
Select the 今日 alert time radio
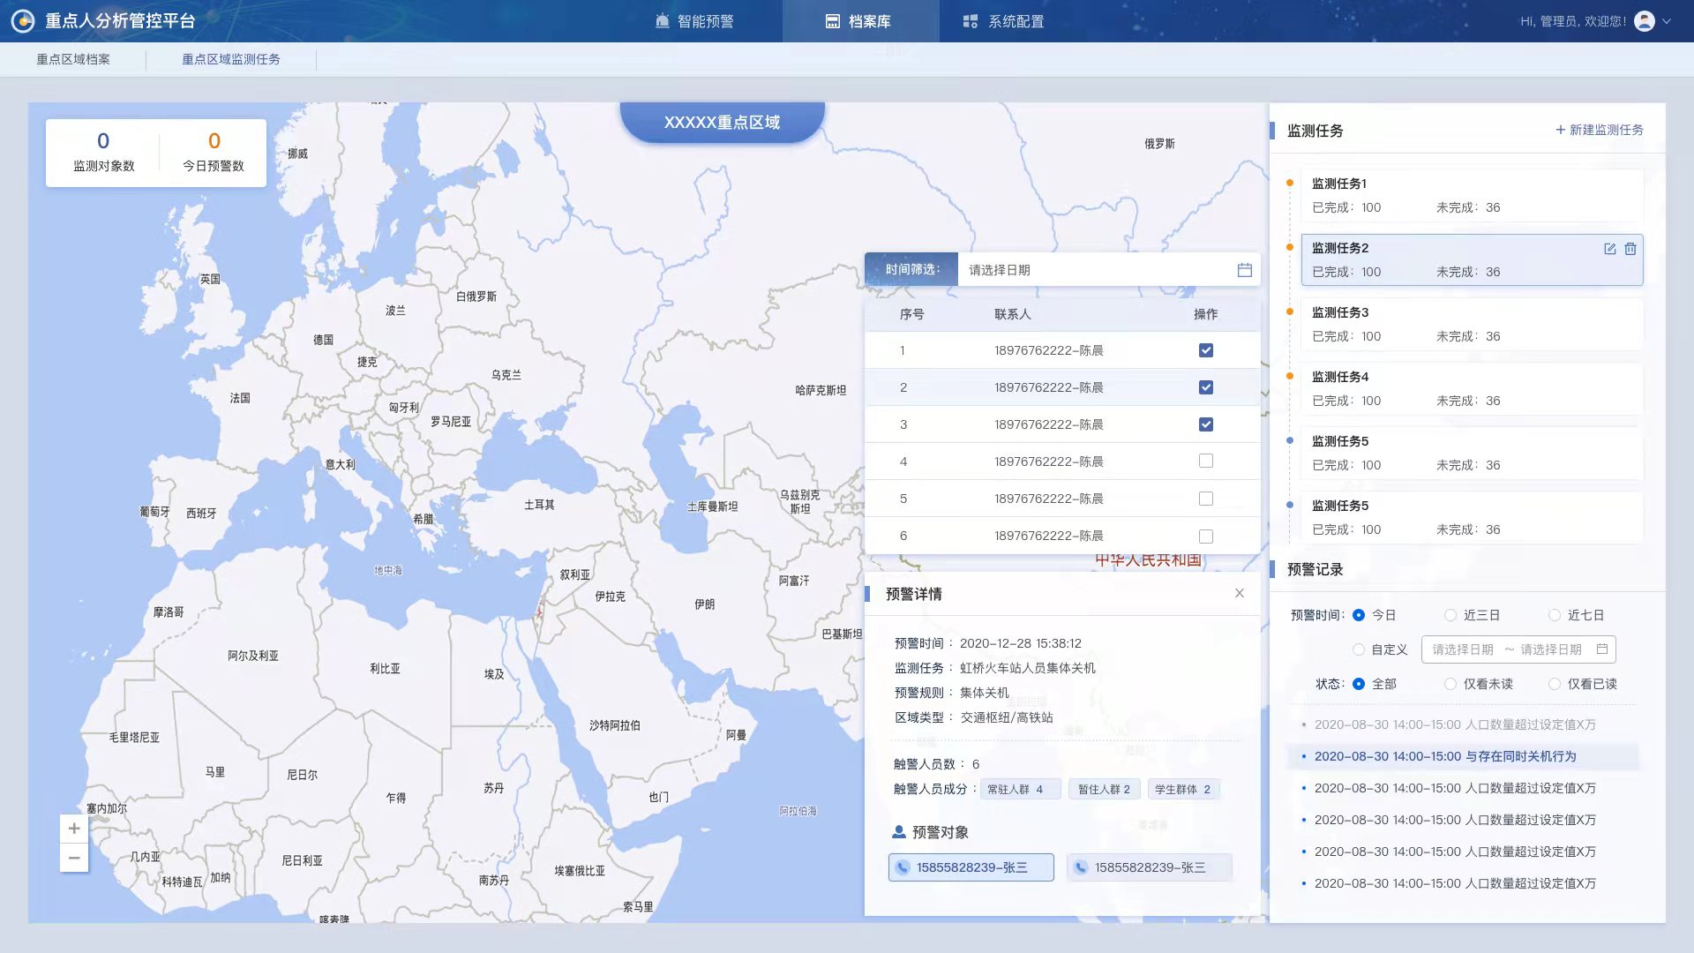pyautogui.click(x=1359, y=615)
